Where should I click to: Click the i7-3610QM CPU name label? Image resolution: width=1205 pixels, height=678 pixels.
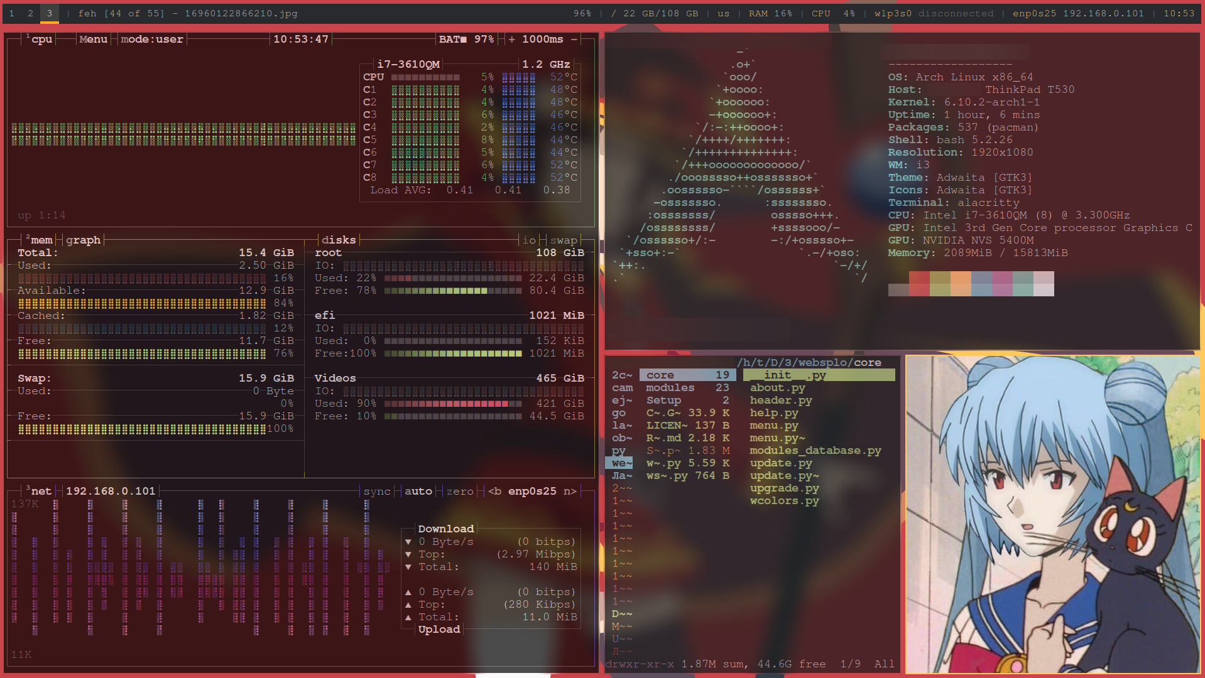pyautogui.click(x=408, y=64)
